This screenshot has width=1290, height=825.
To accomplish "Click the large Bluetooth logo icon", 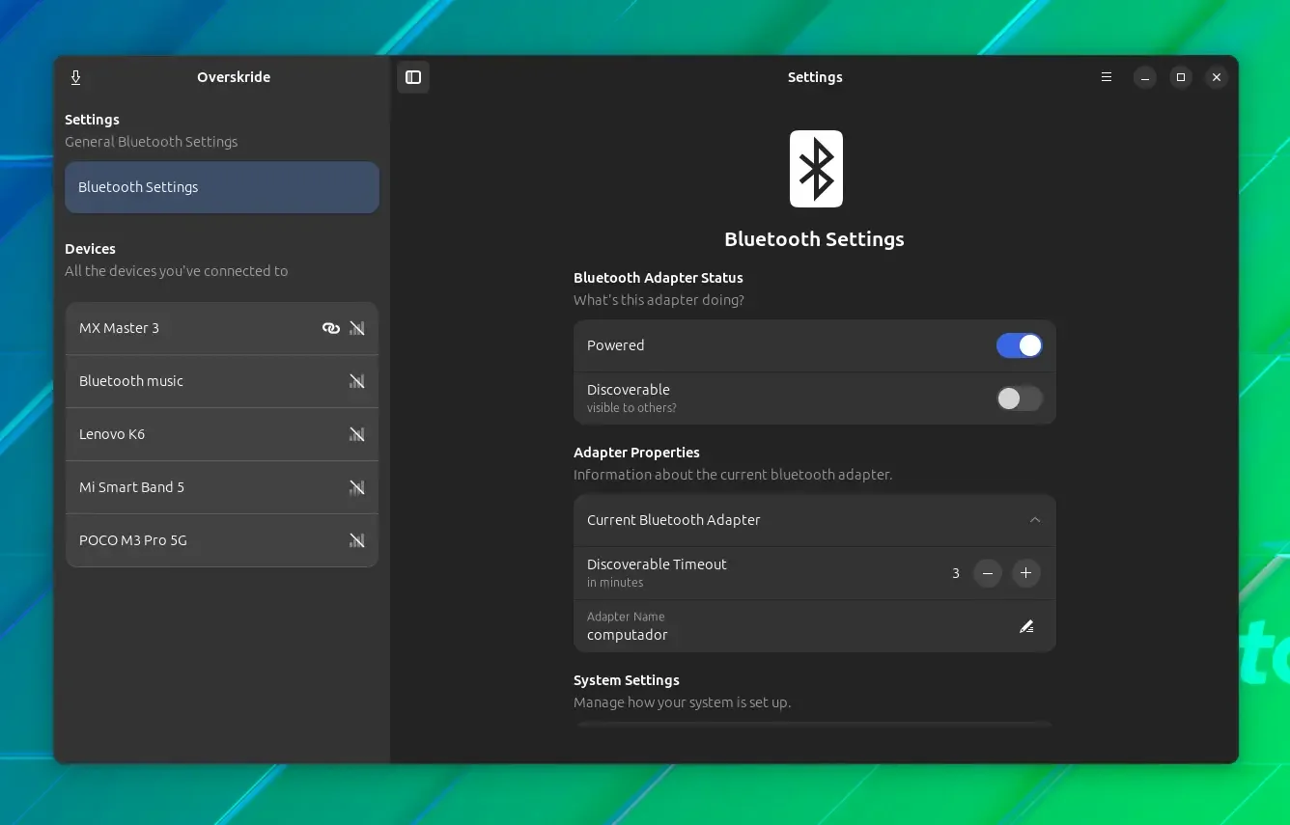I will pyautogui.click(x=816, y=169).
